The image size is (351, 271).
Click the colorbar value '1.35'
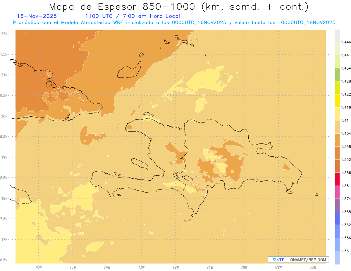[345, 251]
